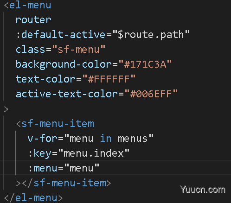Click the :default-active attribute name
Viewport: 231px width, 203px height.
[61, 34]
